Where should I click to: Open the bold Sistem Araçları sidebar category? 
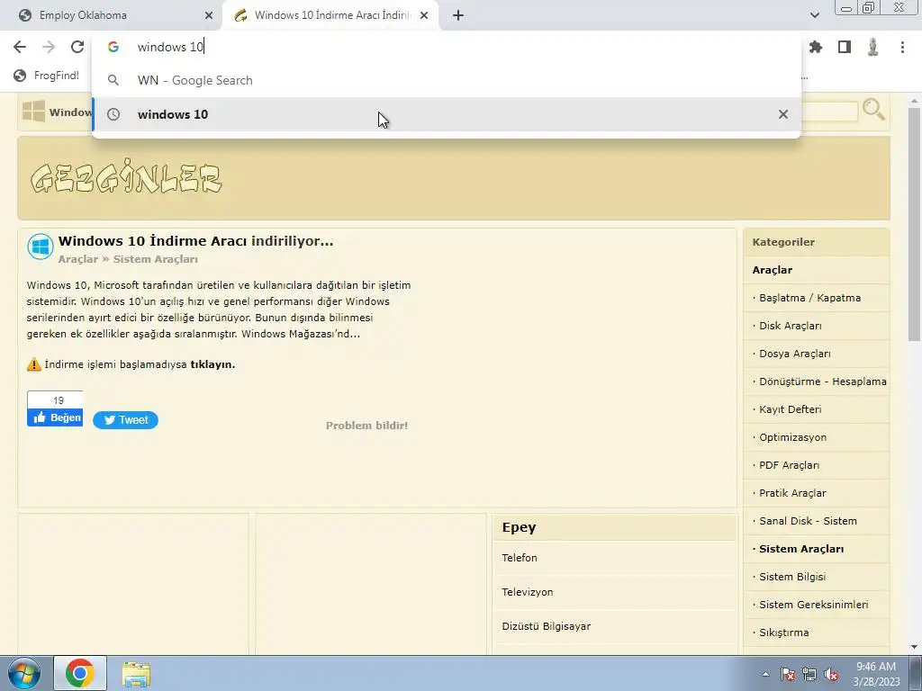pos(801,549)
